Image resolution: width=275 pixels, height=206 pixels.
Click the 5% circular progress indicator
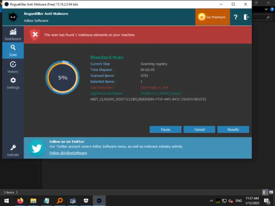click(62, 78)
